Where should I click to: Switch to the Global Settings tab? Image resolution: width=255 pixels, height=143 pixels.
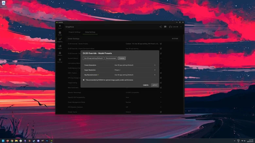pos(90,32)
